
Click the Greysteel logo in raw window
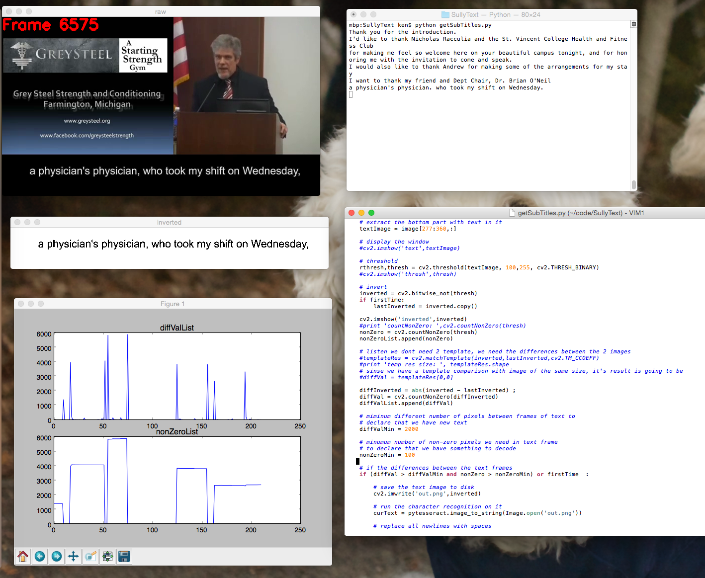pos(61,55)
